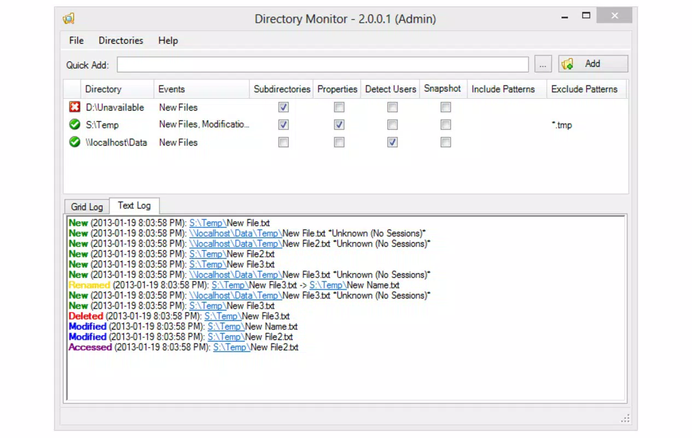Image resolution: width=692 pixels, height=438 pixels.
Task: Open \\localhost\Data\Temp\ link for New File2.txt
Action: [x=236, y=244]
